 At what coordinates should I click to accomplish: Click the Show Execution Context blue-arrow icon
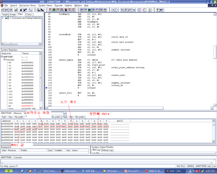pyautogui.click(x=139, y=10)
